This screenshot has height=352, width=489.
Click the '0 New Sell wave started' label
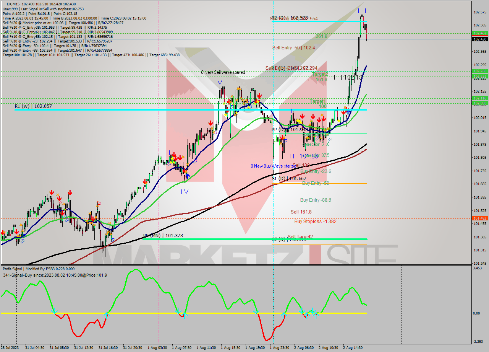(x=223, y=72)
